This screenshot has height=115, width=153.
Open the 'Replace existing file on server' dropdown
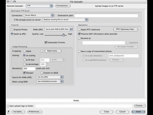pyautogui.click(x=65, y=20)
